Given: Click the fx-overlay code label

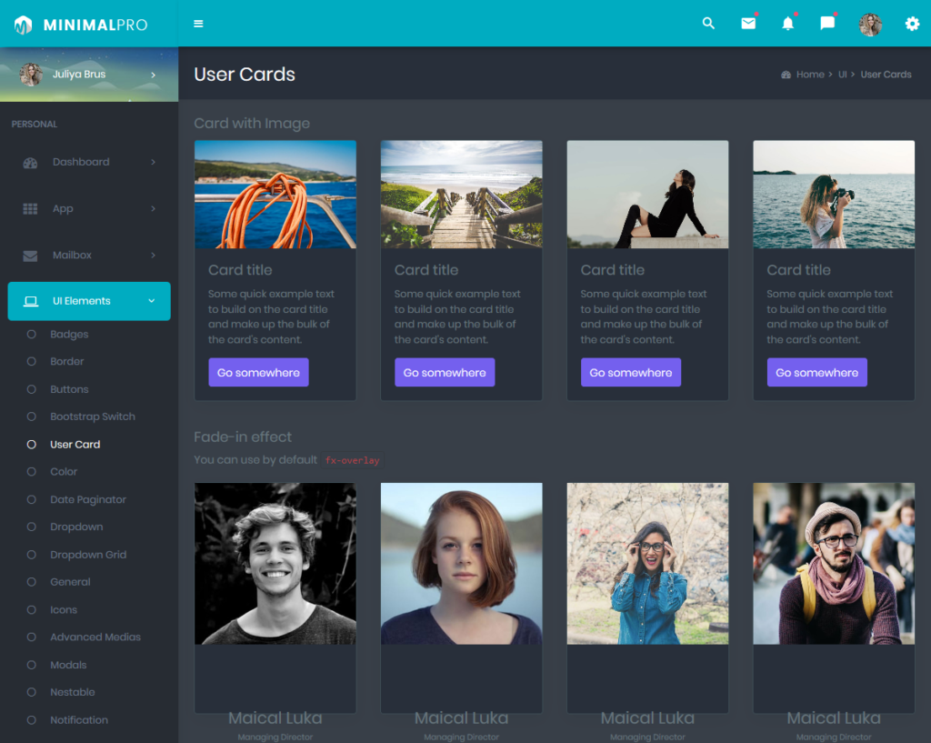Looking at the screenshot, I should pyautogui.click(x=352, y=460).
